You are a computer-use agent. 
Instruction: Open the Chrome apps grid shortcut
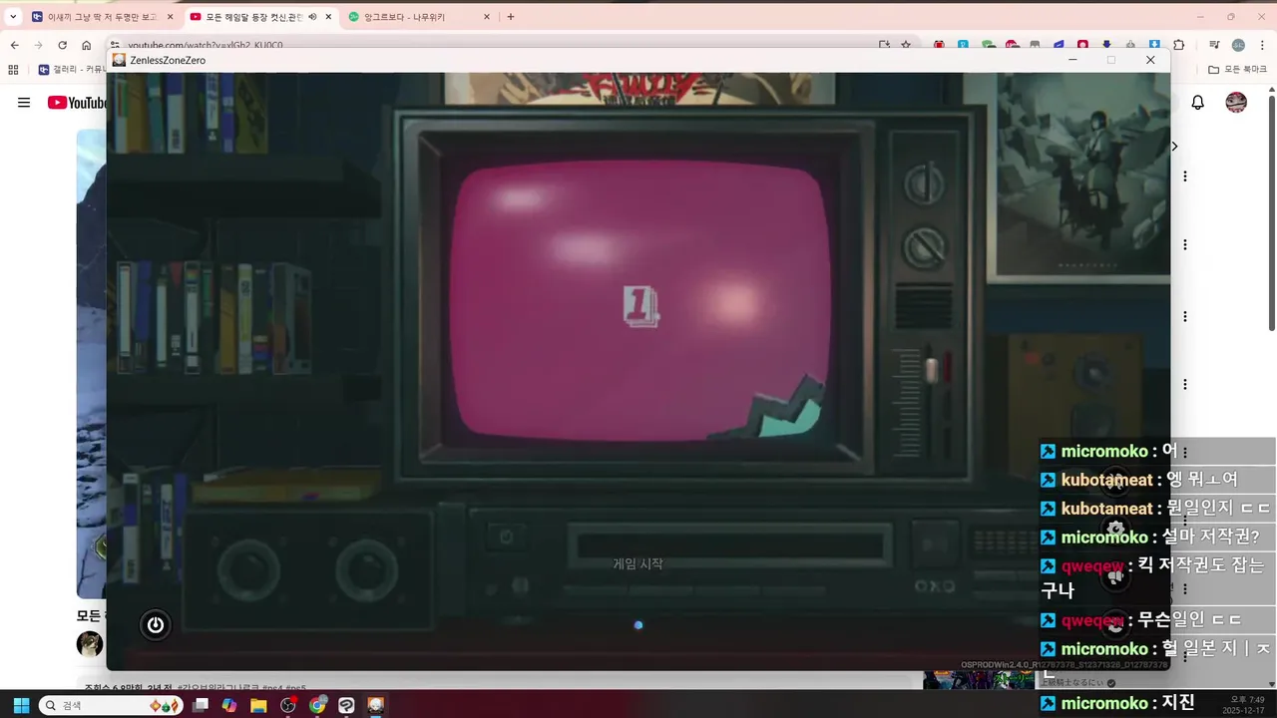[13, 70]
